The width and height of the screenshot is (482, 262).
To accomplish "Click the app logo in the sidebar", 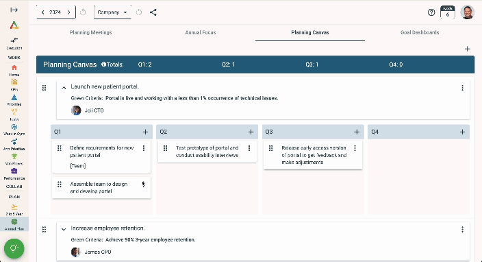I will pyautogui.click(x=14, y=25).
